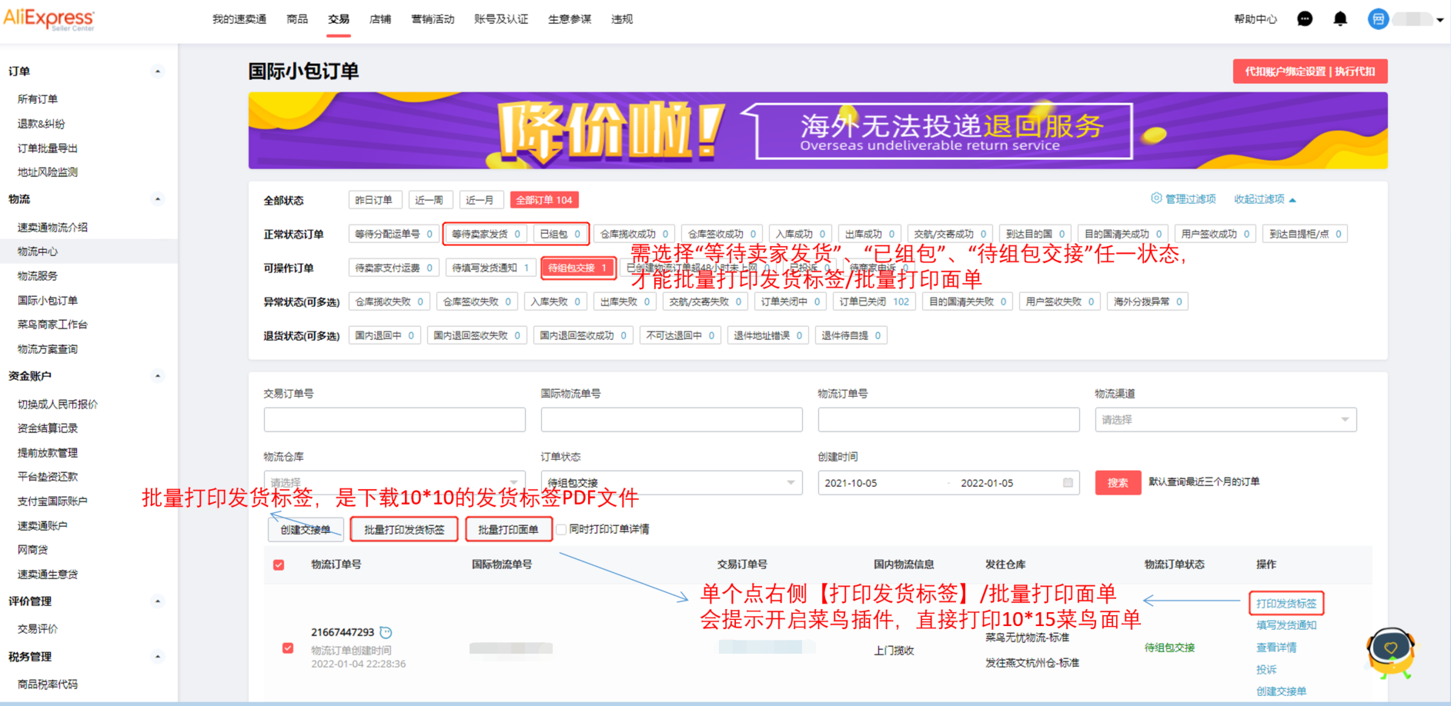Select 近一月 filter
The height and width of the screenshot is (706, 1451).
tap(480, 200)
